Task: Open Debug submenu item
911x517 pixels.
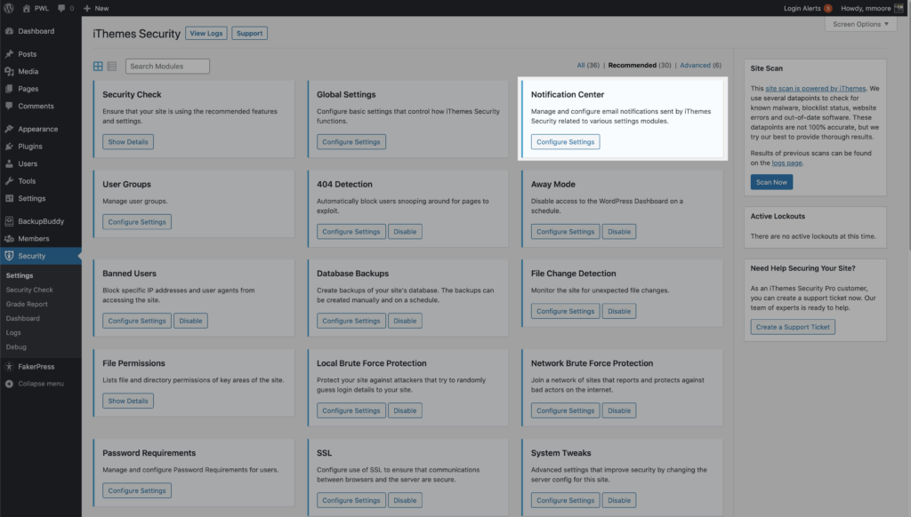Action: click(x=16, y=347)
